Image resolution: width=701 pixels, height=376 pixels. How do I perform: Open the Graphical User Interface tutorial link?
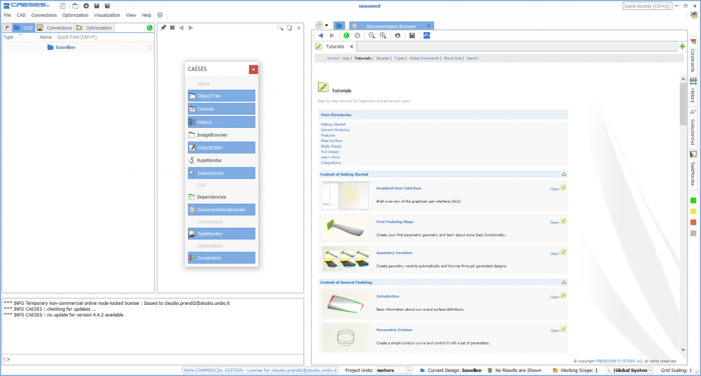399,188
